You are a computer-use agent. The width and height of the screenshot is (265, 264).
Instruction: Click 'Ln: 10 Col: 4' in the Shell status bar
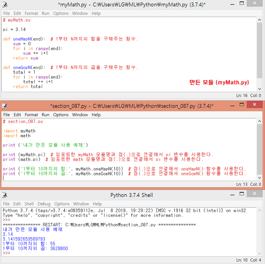(x=249, y=260)
